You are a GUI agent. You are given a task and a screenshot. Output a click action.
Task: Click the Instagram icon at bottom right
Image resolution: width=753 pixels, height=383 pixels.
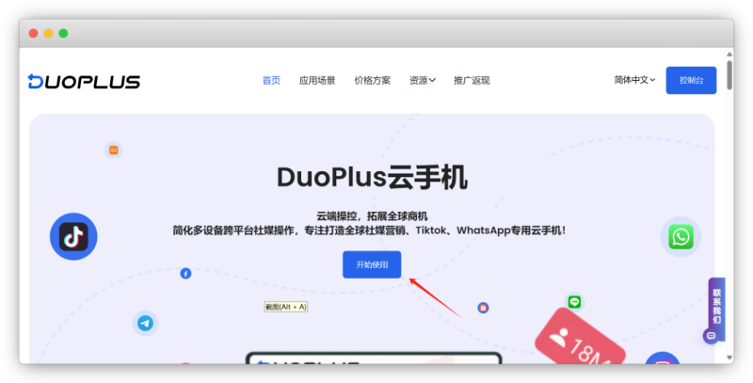pyautogui.click(x=663, y=358)
